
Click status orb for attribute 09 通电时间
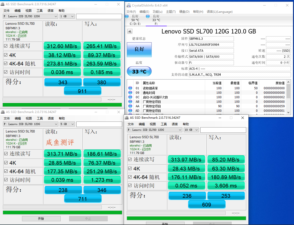tap(130, 92)
